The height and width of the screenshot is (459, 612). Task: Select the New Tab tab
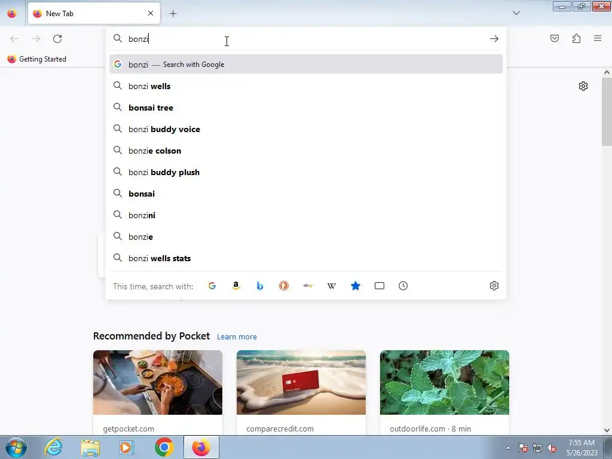94,14
